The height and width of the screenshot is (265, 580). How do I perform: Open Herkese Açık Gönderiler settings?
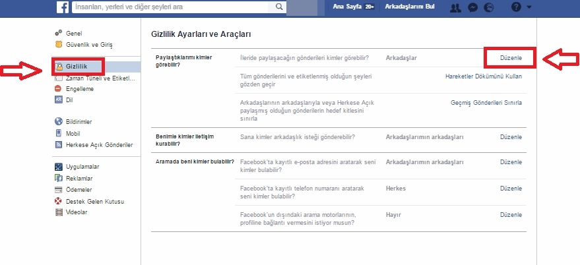point(99,145)
